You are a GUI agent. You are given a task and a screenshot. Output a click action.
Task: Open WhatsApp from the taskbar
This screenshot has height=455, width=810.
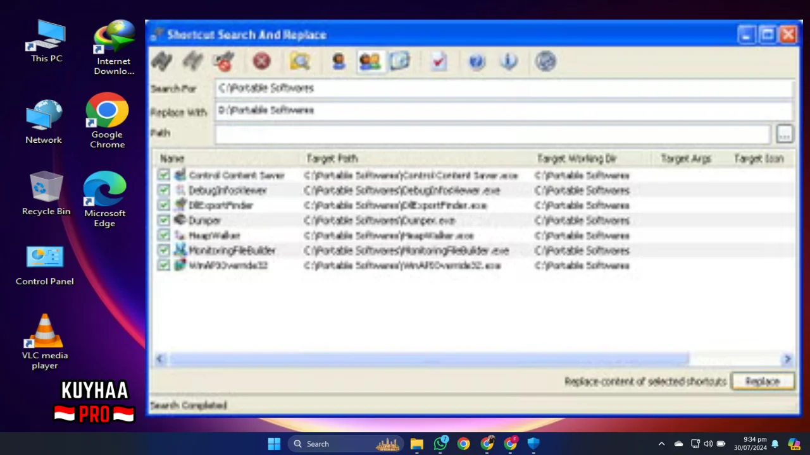pyautogui.click(x=440, y=444)
